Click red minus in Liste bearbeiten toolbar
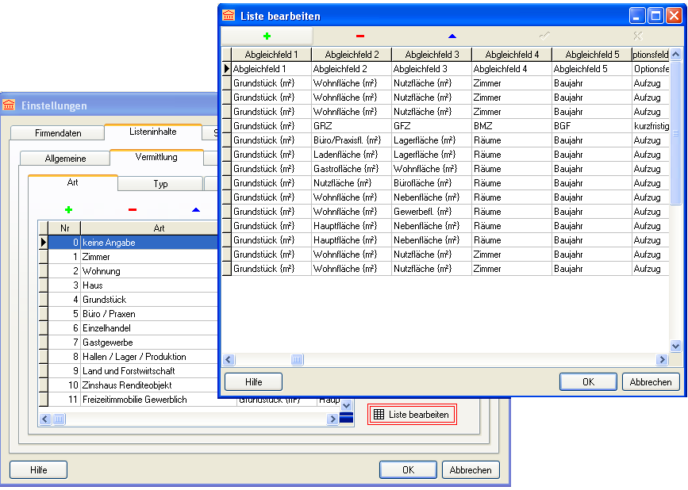The height and width of the screenshot is (490, 688). (360, 36)
